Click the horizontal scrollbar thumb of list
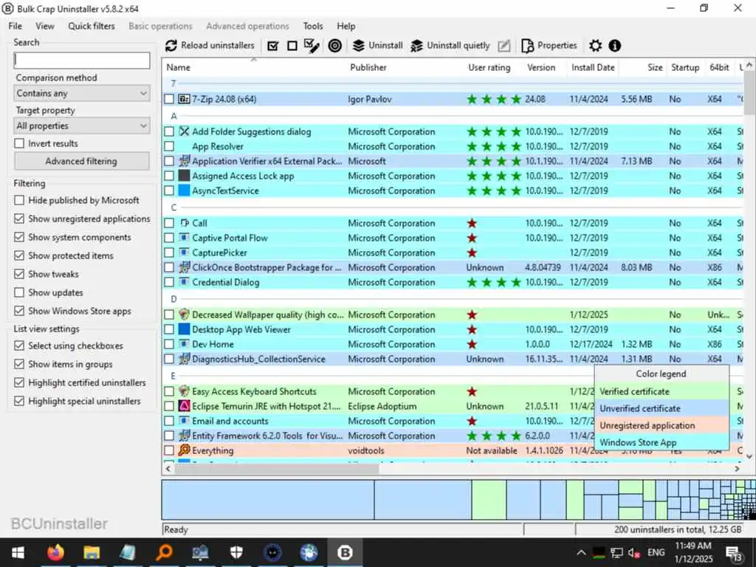756x567 pixels. [x=276, y=468]
